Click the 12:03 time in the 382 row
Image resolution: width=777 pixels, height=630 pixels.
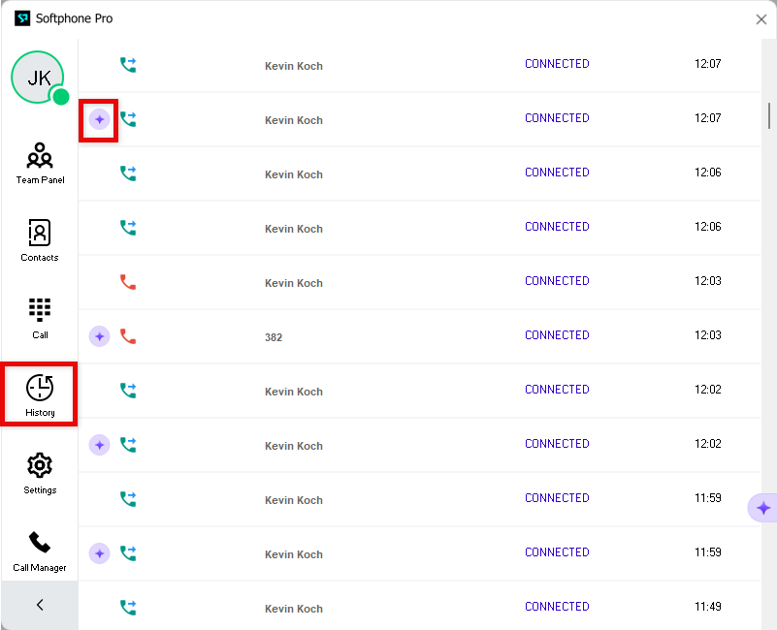(x=707, y=335)
